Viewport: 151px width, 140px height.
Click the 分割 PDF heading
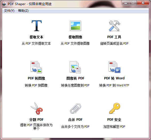[36, 120]
